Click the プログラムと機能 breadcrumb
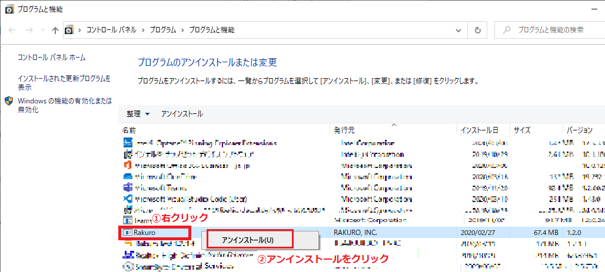 pos(211,30)
